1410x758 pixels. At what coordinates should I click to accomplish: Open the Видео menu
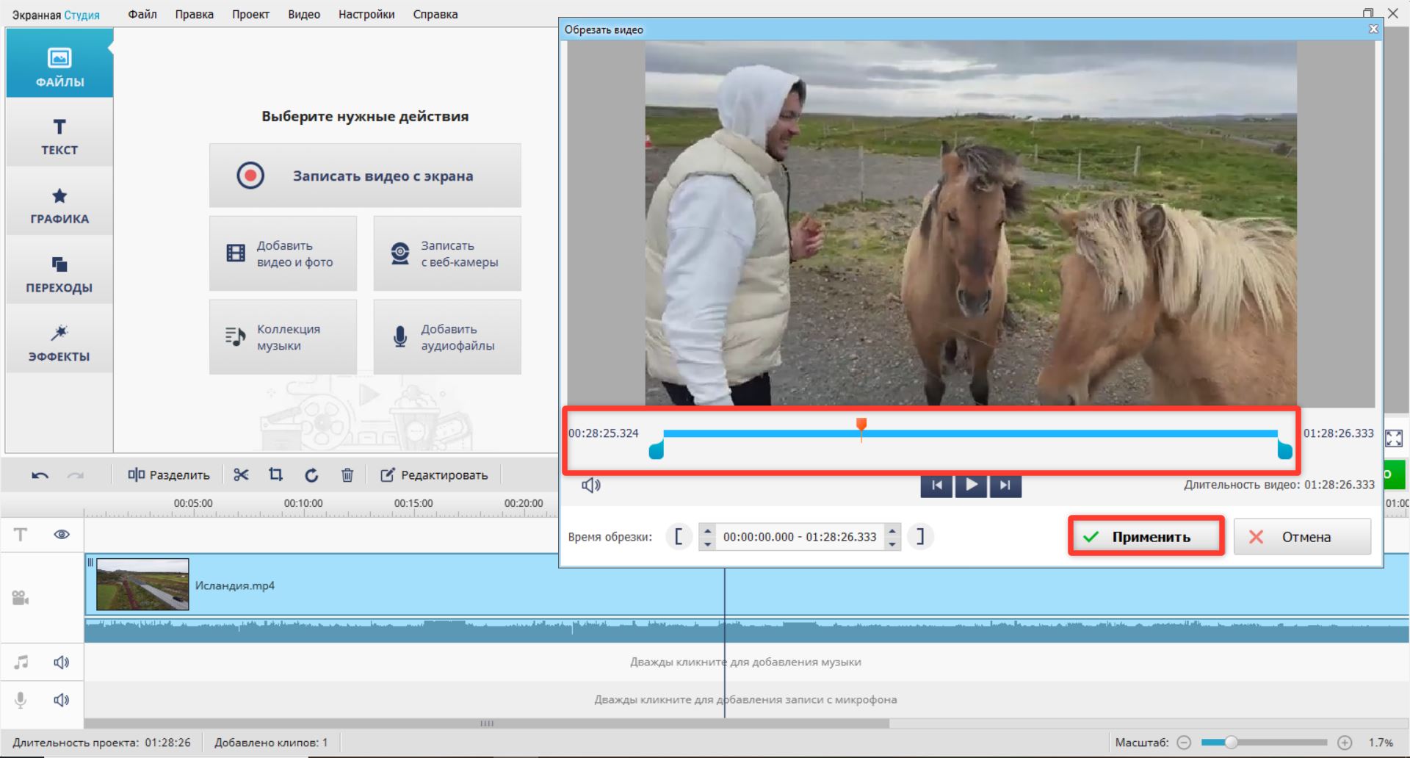click(x=304, y=14)
